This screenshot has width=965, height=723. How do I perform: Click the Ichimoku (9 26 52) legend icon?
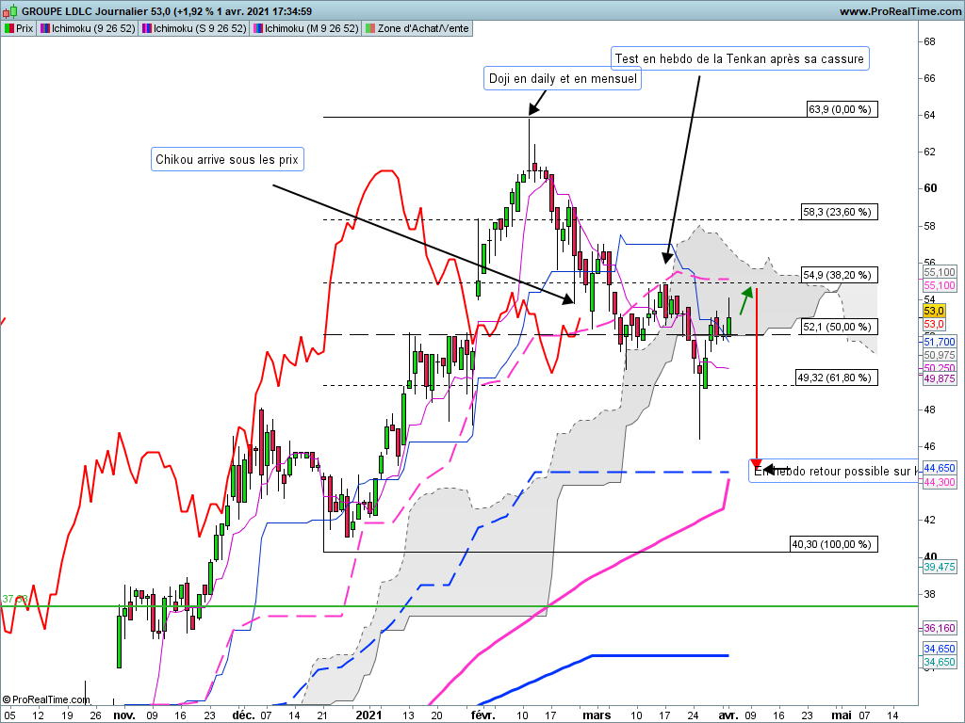tap(45, 28)
